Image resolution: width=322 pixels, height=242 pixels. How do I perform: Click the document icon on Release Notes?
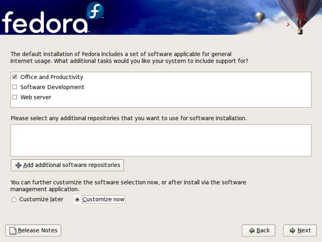point(13,230)
